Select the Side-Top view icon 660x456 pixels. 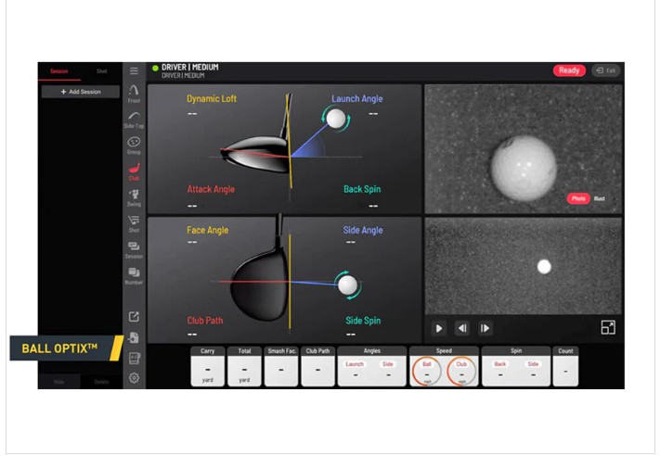pos(134,120)
